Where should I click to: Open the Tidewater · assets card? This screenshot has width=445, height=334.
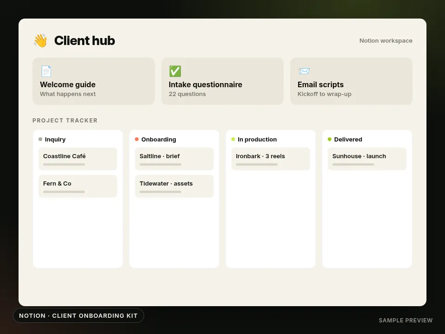point(174,186)
